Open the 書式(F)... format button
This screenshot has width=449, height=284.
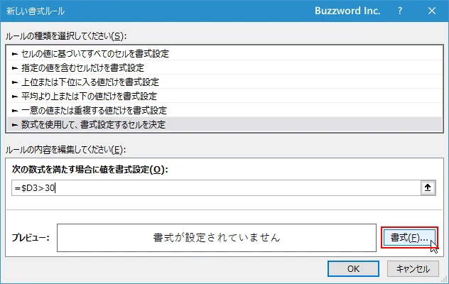point(409,238)
